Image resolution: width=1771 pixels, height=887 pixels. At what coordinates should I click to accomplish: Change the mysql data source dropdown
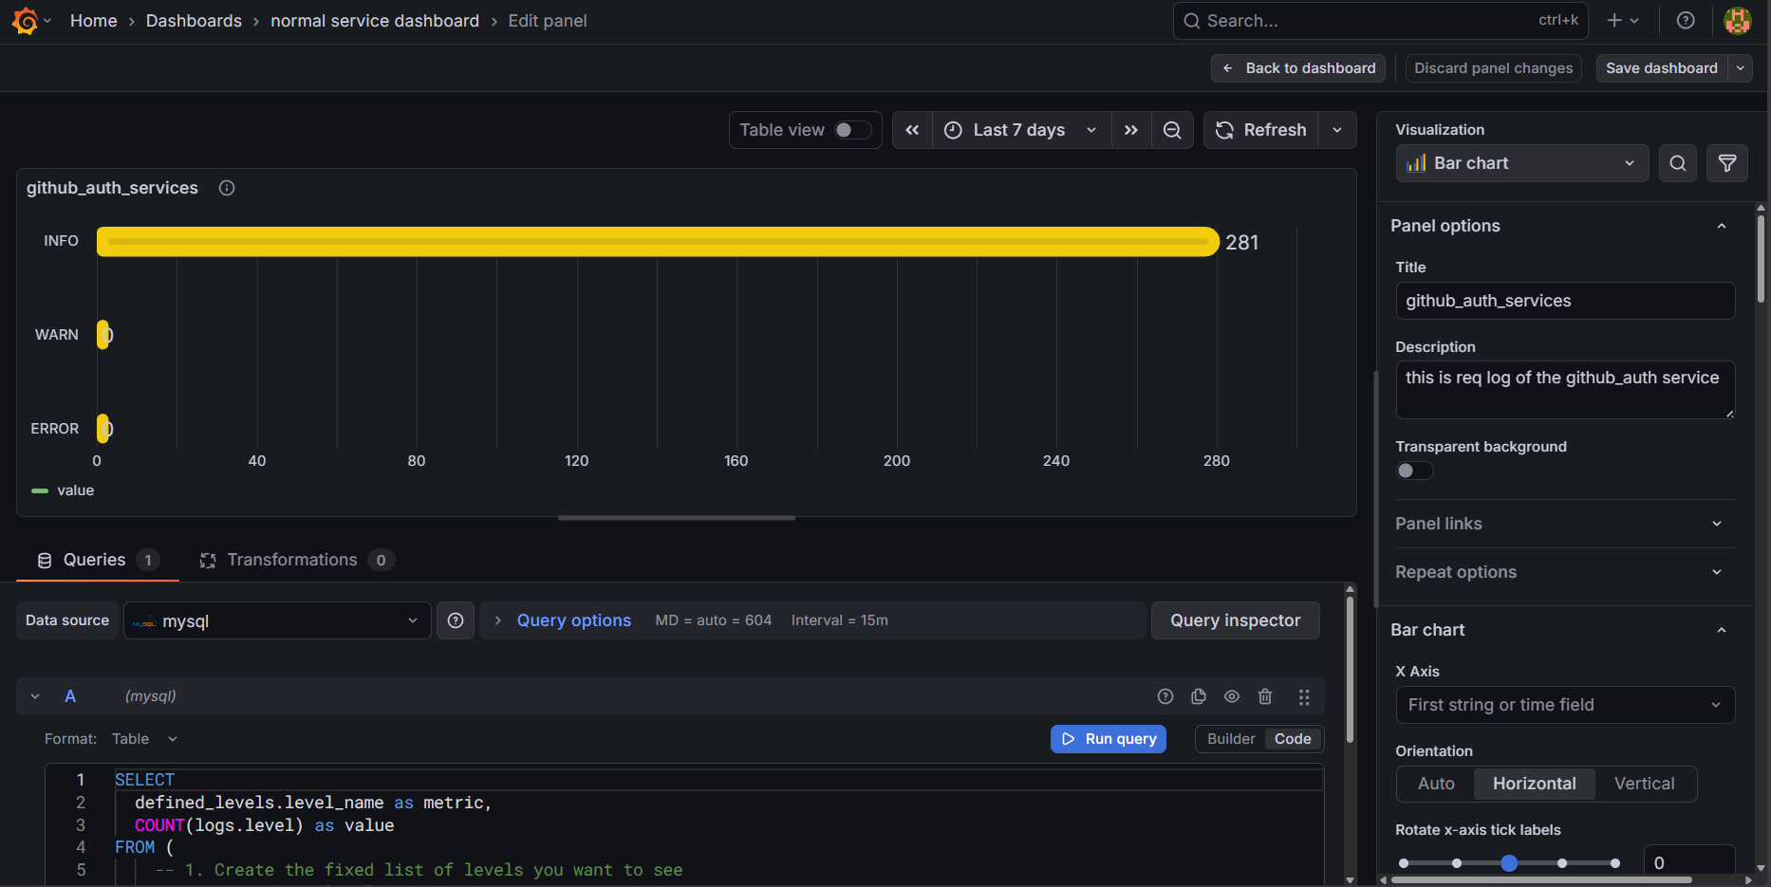click(277, 620)
